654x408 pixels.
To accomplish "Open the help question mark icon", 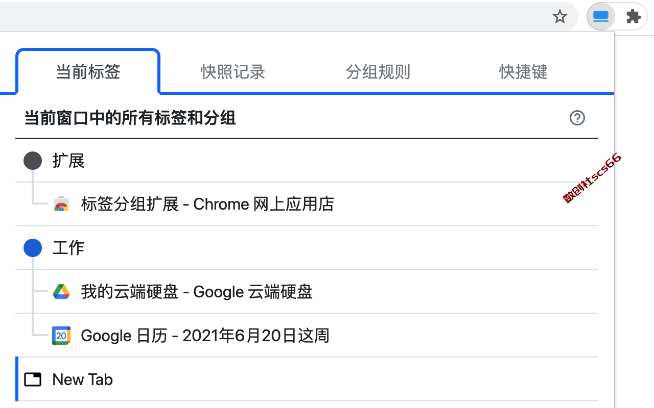I will (x=577, y=118).
